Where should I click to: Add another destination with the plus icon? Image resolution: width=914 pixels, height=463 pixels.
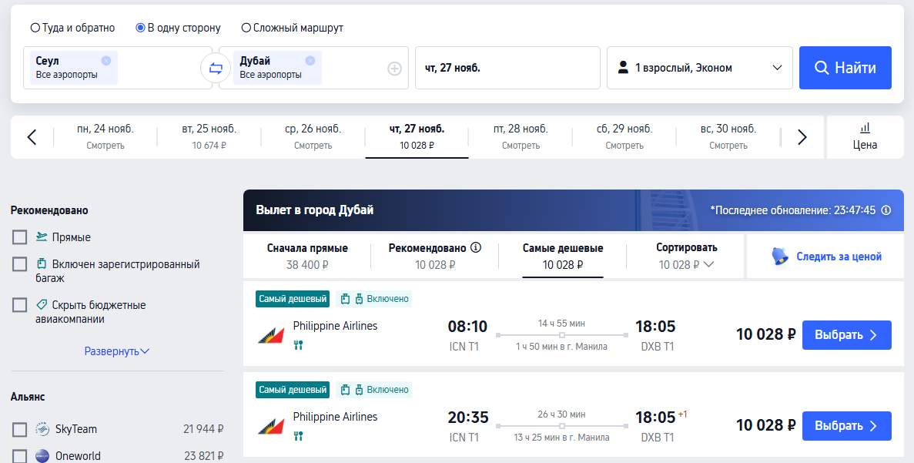point(394,69)
